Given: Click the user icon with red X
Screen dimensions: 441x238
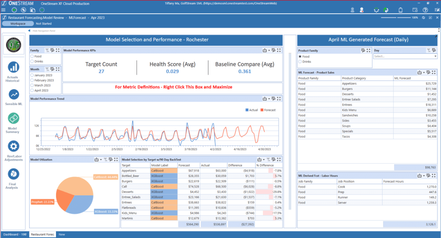Looking at the screenshot, I should point(362,10).
